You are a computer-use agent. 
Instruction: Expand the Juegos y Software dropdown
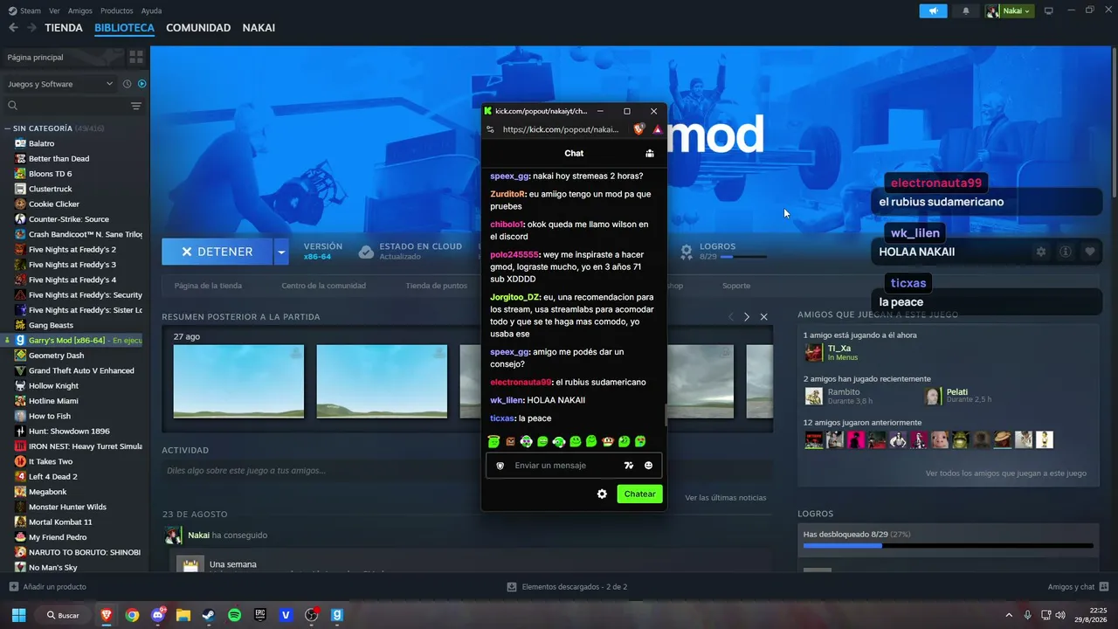60,84
